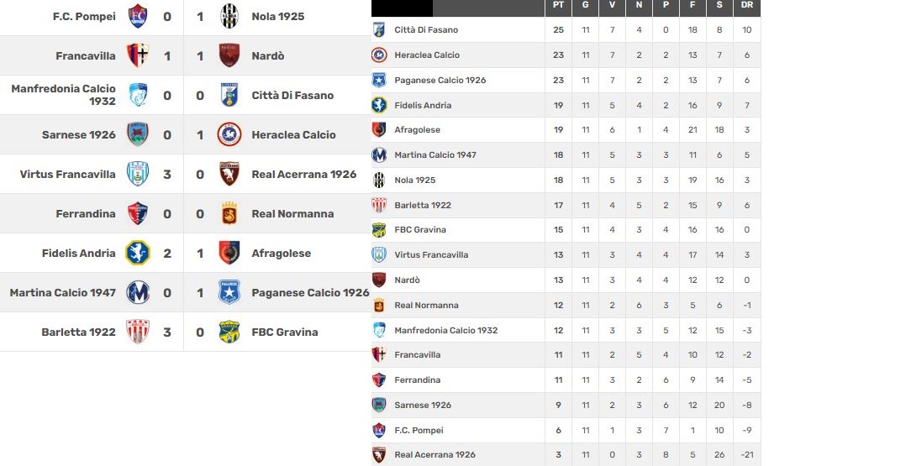The width and height of the screenshot is (911, 466).
Task: Click the FBC Gravina crest in standings table
Action: (379, 230)
